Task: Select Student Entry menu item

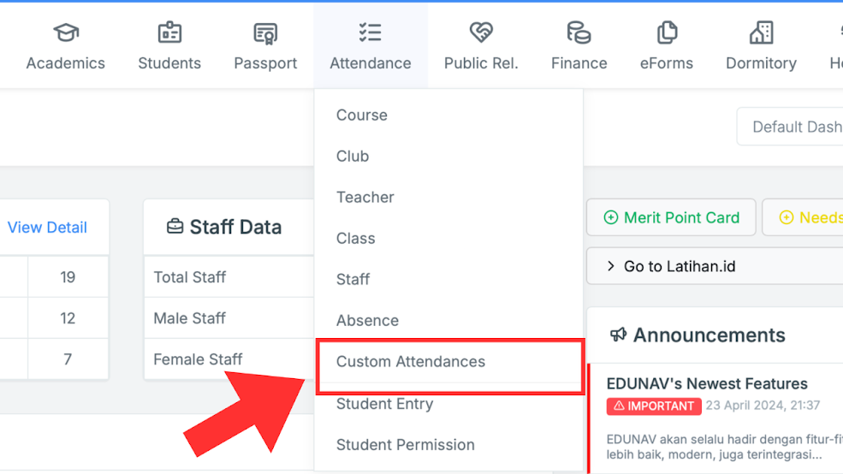Action: (384, 404)
